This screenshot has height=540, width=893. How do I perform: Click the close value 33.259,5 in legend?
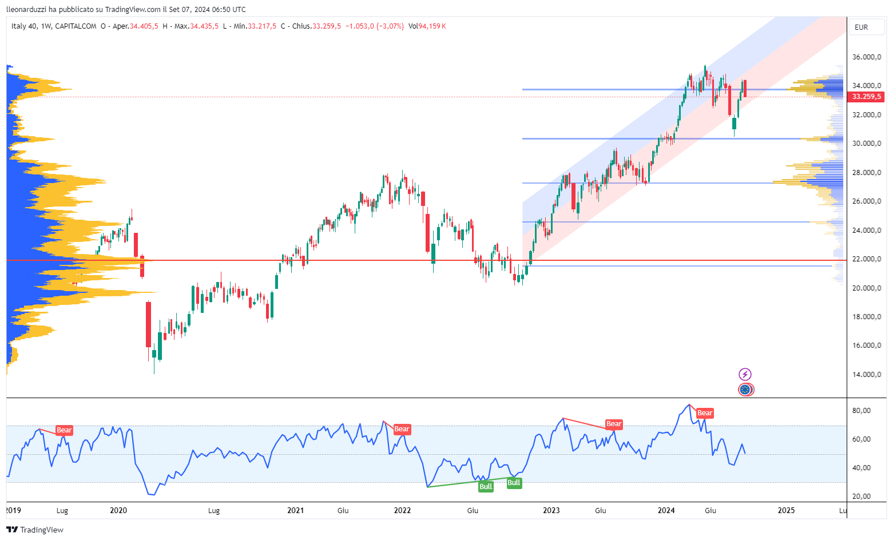tap(327, 26)
